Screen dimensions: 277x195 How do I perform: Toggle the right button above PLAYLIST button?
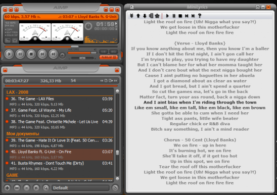pos(113,51)
